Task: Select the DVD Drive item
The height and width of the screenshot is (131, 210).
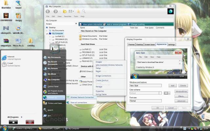Action: [x=87, y=71]
